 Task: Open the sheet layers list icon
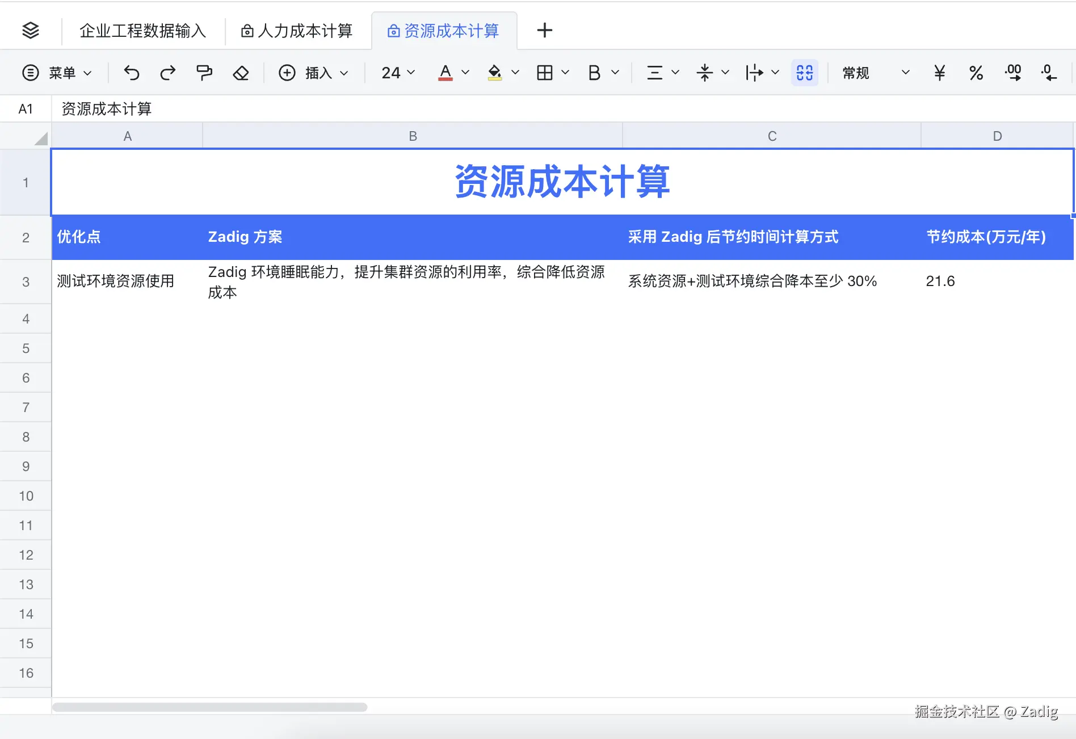(31, 30)
